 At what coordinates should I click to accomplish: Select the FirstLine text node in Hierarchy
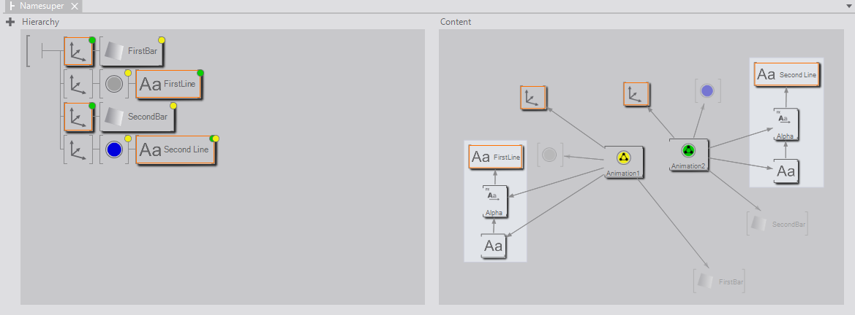pyautogui.click(x=169, y=85)
